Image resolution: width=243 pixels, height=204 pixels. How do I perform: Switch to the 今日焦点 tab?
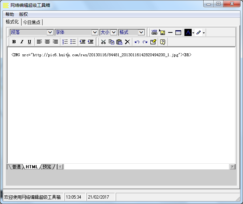(31, 22)
